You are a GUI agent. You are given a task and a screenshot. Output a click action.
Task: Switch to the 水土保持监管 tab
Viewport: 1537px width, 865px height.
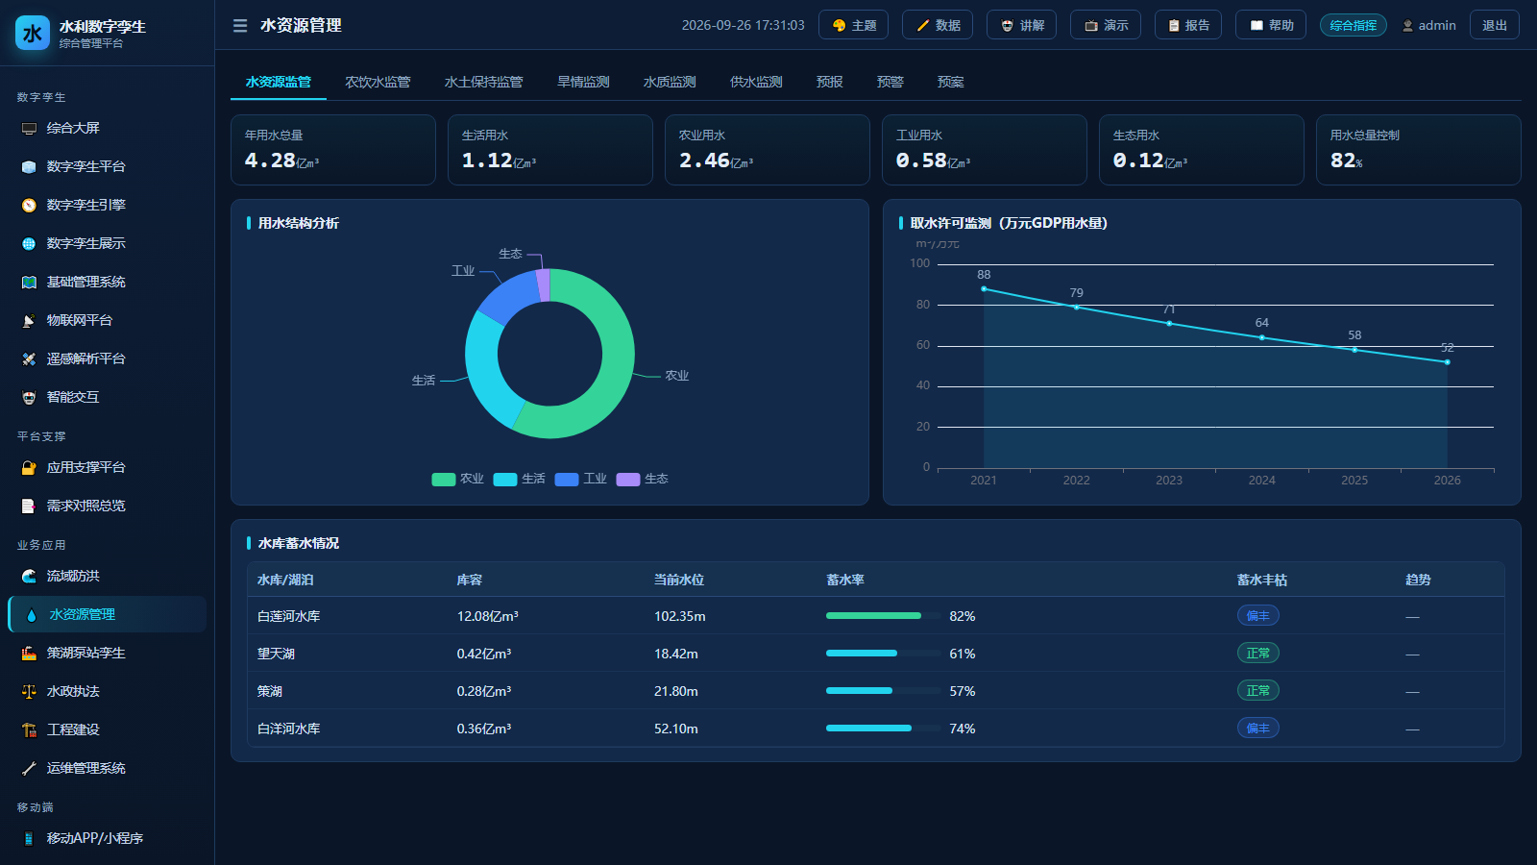pos(483,83)
